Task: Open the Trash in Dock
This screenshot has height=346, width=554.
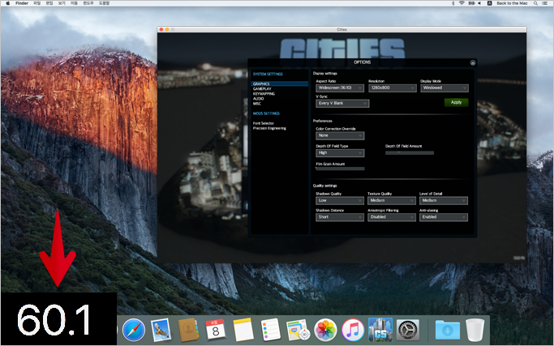Action: [x=475, y=330]
